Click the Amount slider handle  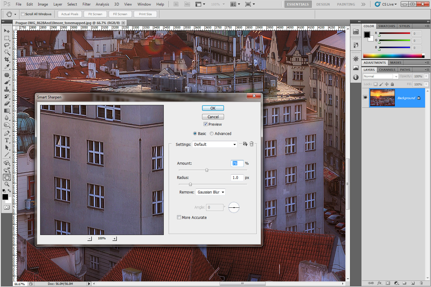(207, 170)
